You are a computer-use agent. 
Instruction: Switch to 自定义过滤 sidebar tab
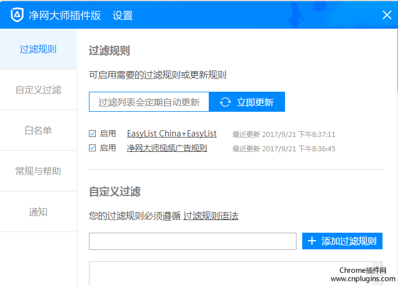38,90
